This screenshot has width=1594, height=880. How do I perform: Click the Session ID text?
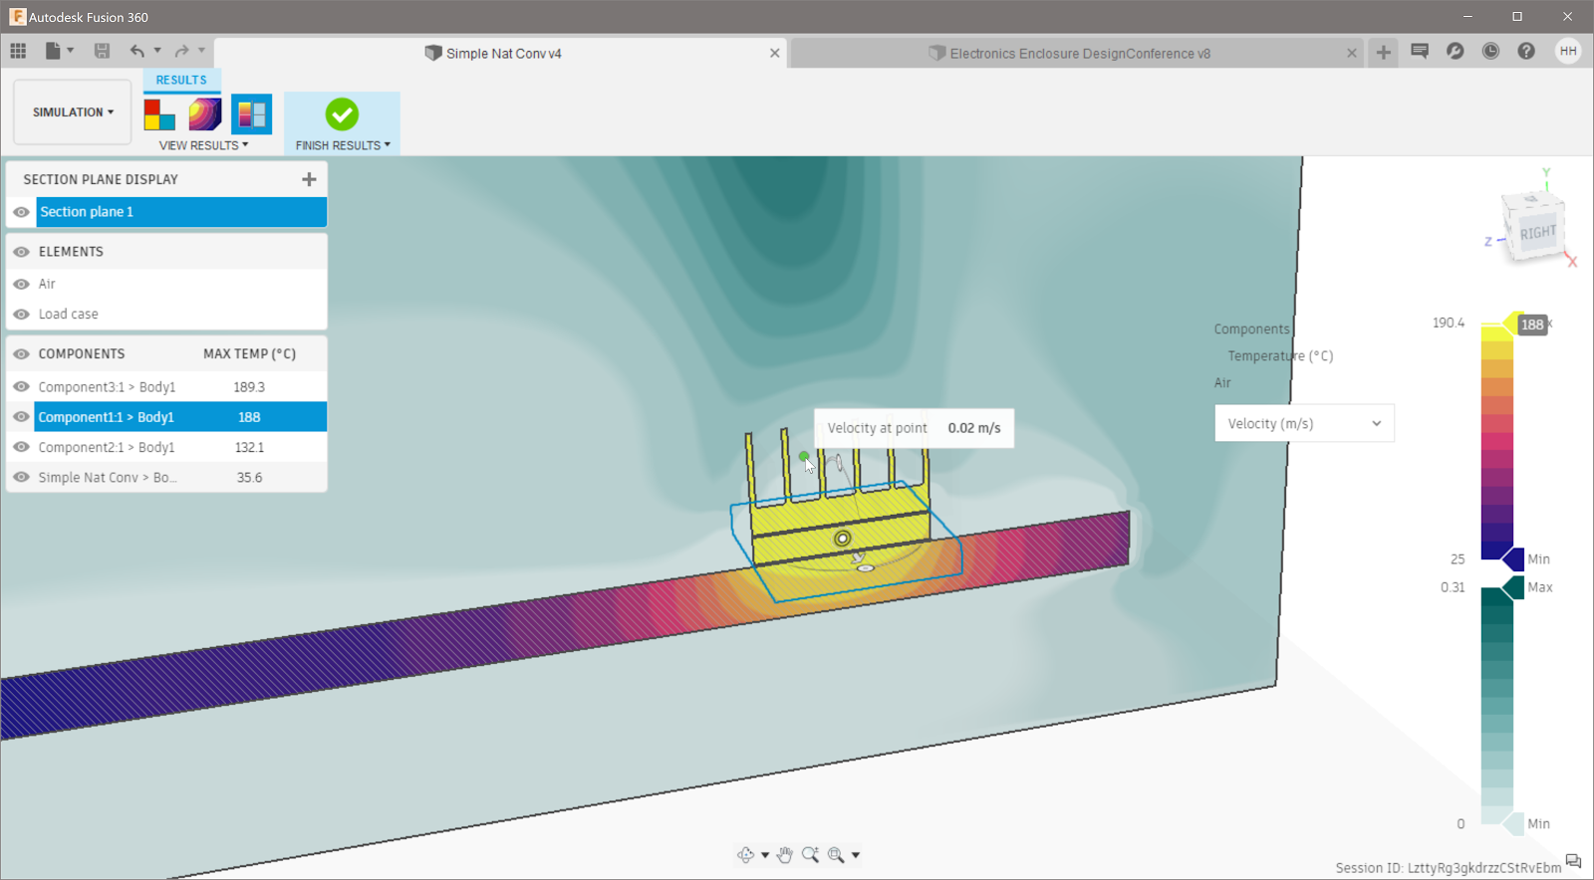[x=1449, y=868]
